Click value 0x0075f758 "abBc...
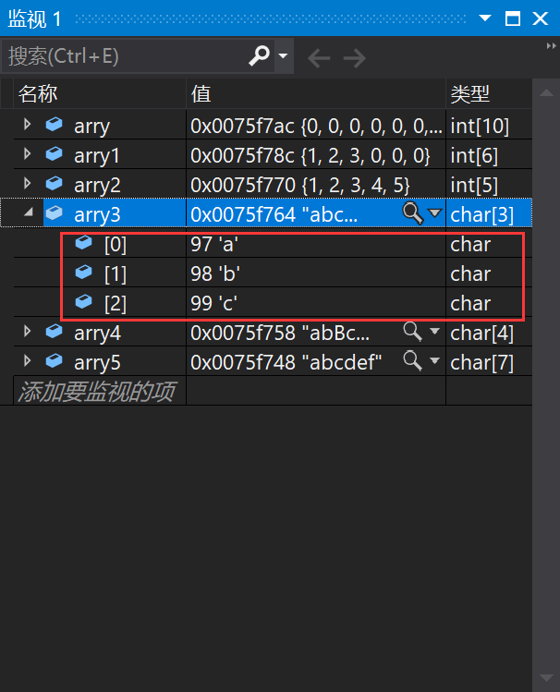The width and height of the screenshot is (560, 692). pyautogui.click(x=280, y=334)
